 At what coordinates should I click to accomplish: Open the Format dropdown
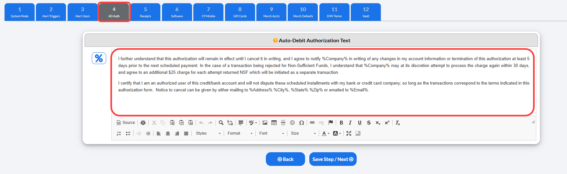tap(240, 133)
